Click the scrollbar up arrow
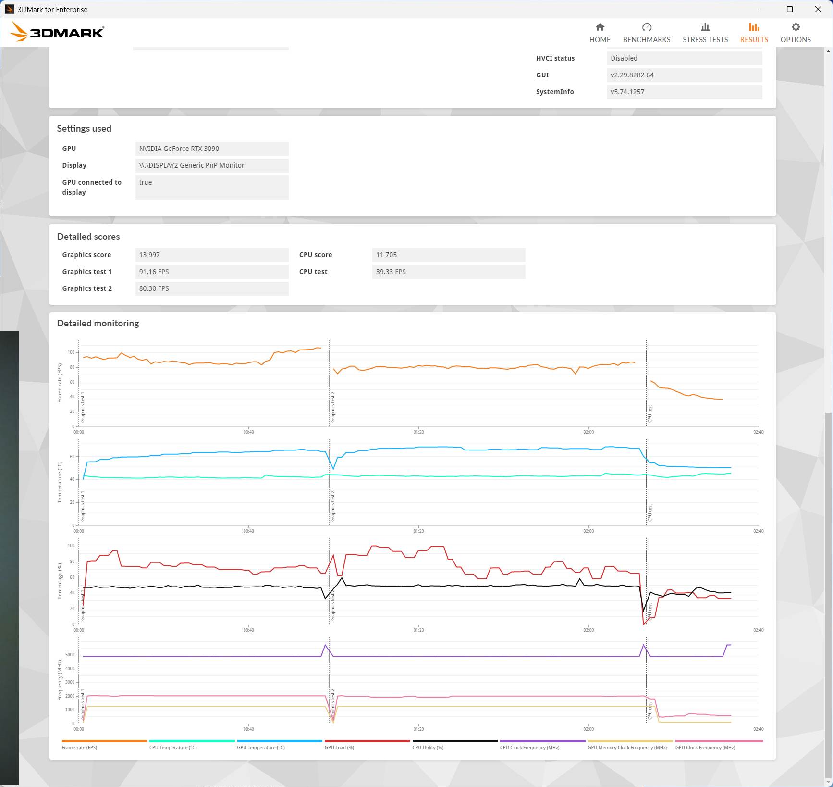 pos(828,51)
